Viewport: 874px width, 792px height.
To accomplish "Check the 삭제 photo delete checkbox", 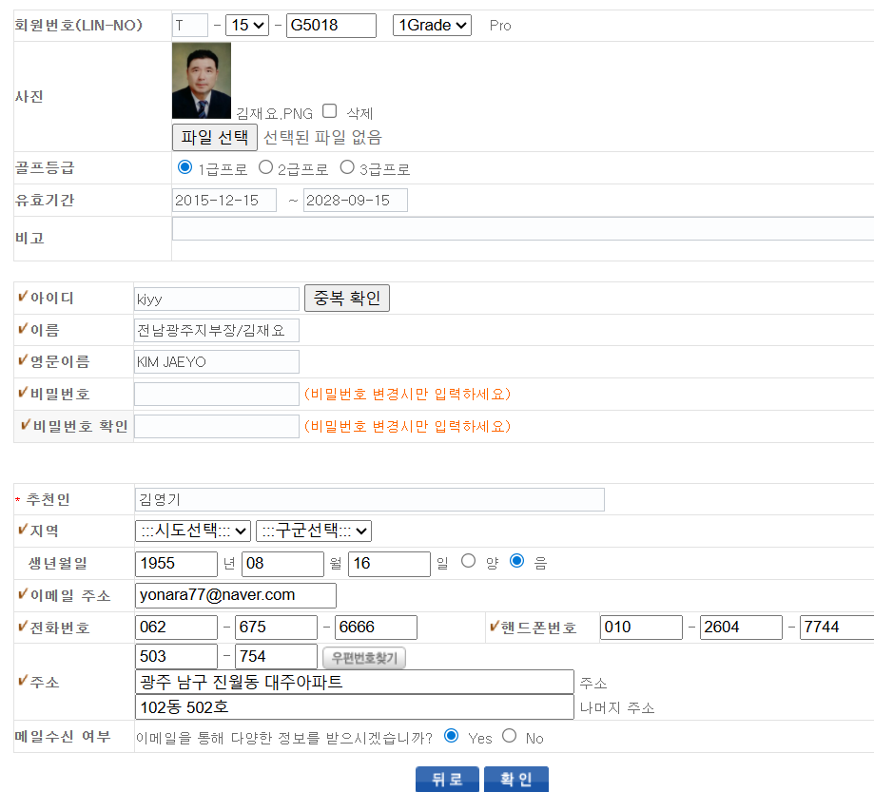I will pyautogui.click(x=330, y=111).
